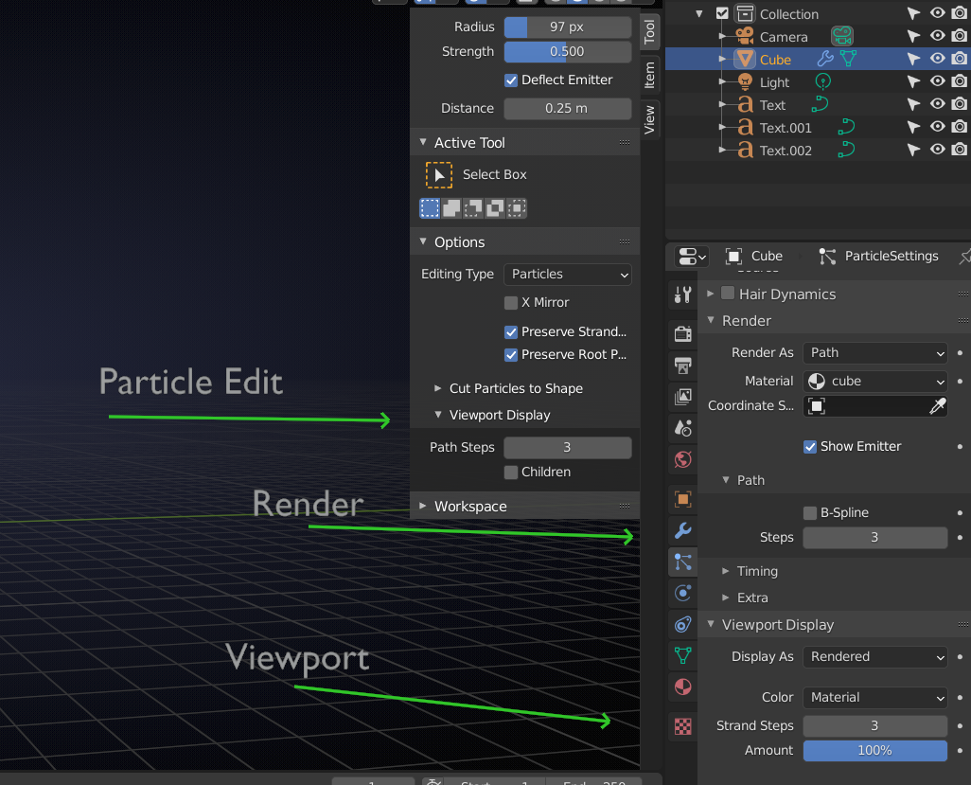The width and height of the screenshot is (971, 785).
Task: Click Cube's modifier wrench icon in outliner
Action: [825, 59]
